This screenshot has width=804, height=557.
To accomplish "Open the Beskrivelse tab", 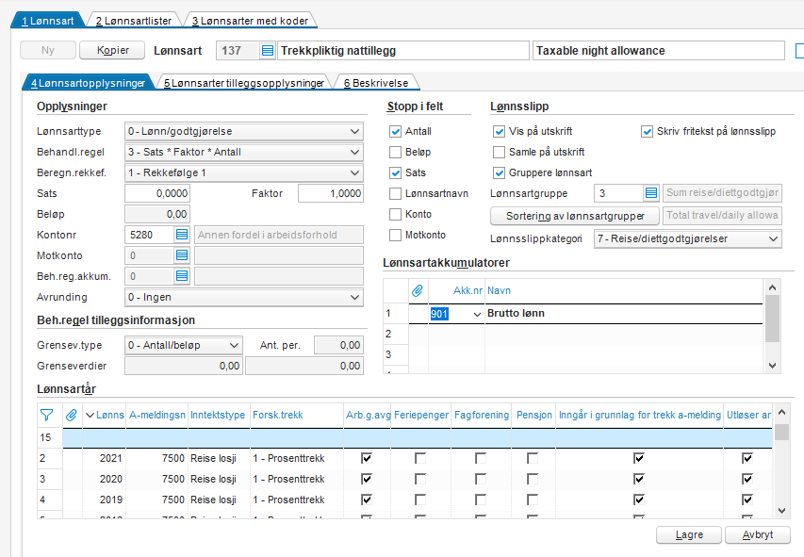I will pos(376,83).
